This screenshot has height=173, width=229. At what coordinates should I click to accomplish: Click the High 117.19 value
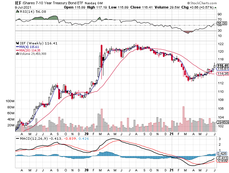pyautogui.click(x=97, y=7)
